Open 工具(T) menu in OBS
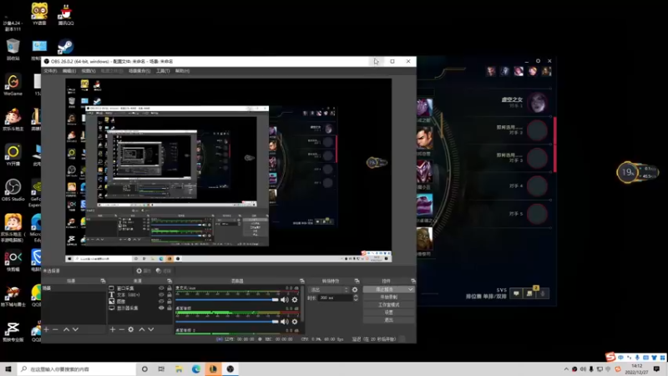 163,71
